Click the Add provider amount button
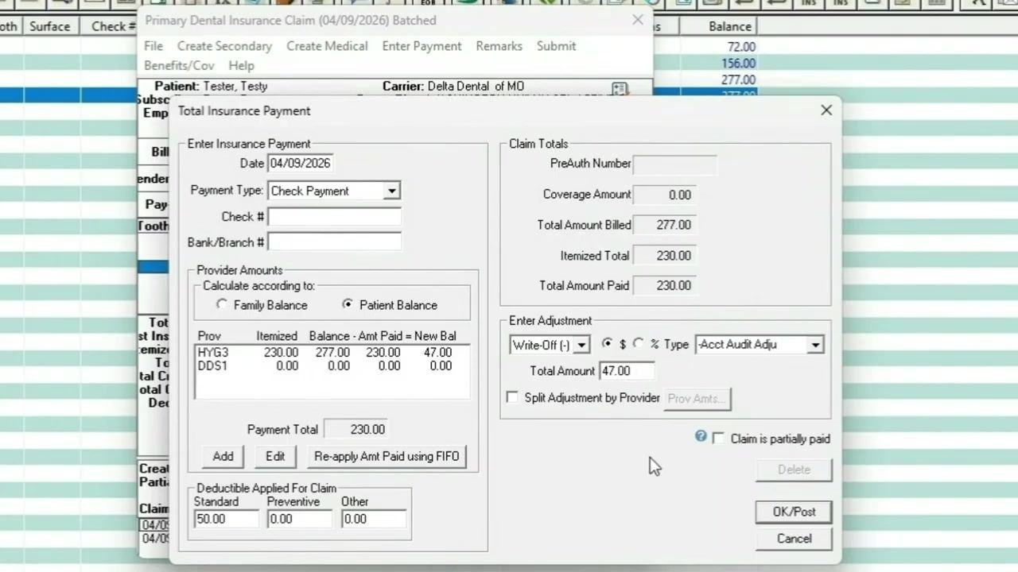The width and height of the screenshot is (1018, 572). pos(223,456)
